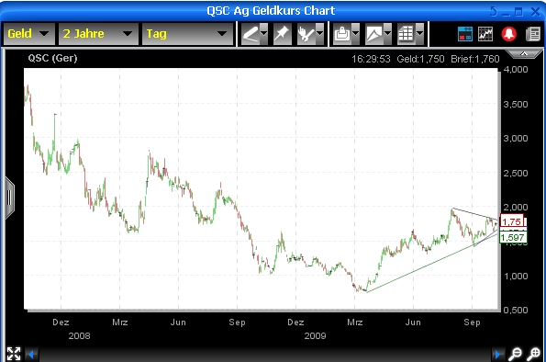
Task: Click the left side panel handle
Action: [9, 198]
